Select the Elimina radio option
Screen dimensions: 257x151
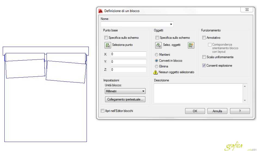[157, 66]
